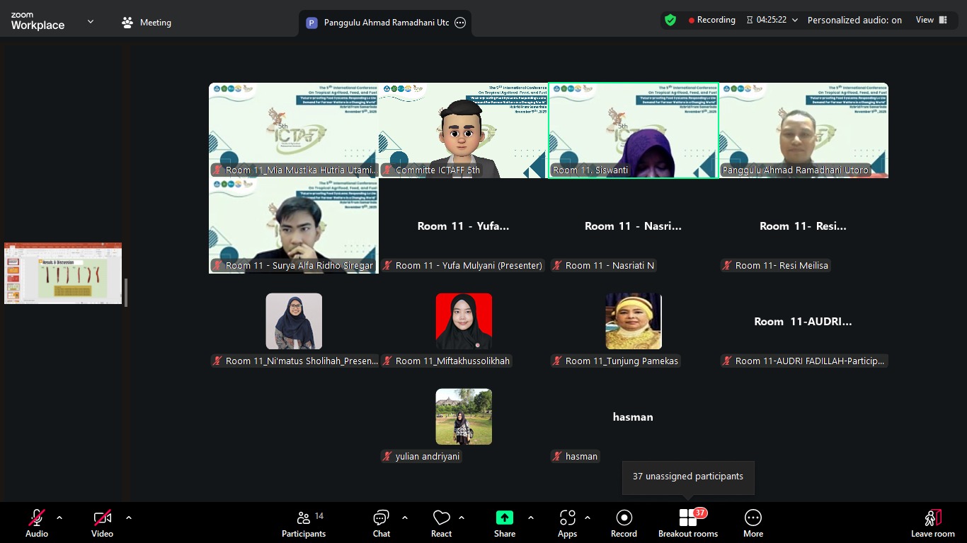Select the shared PowerPoint screen thumbnail
This screenshot has height=543, width=967.
click(x=63, y=274)
